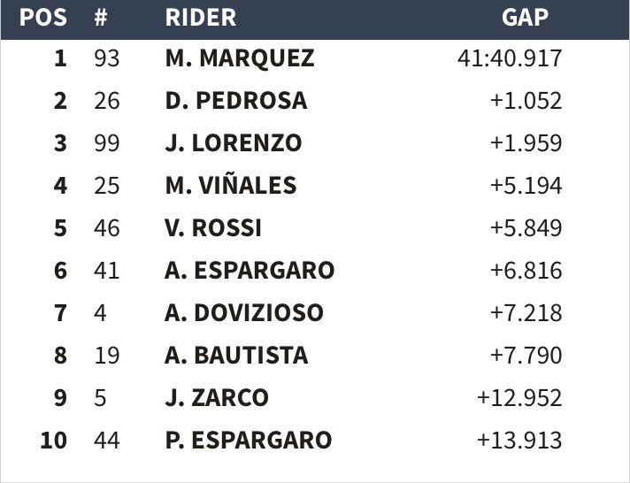
Task: Click the +1.052 gap value
Action: tap(526, 101)
